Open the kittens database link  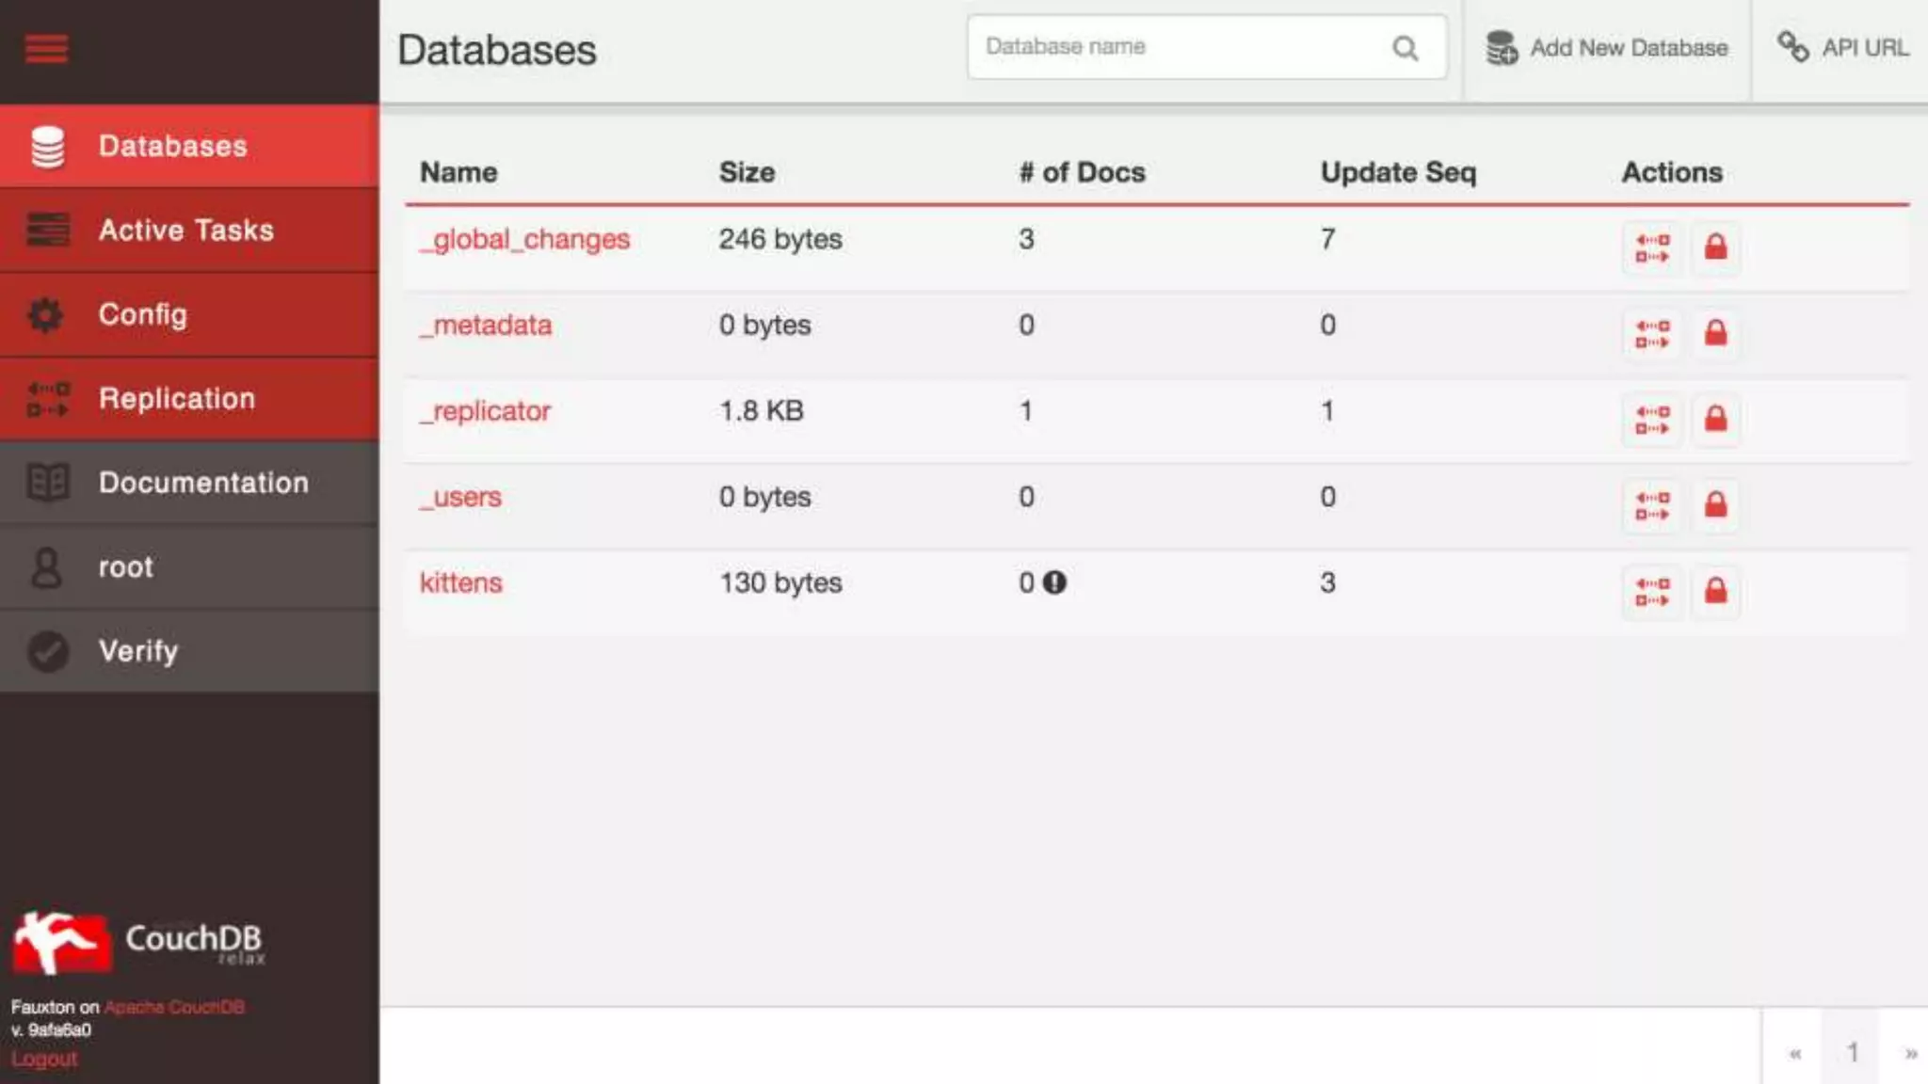(x=460, y=582)
